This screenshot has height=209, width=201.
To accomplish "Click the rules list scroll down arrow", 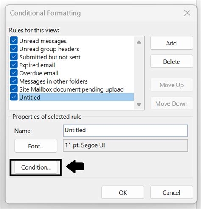I will click(x=139, y=105).
